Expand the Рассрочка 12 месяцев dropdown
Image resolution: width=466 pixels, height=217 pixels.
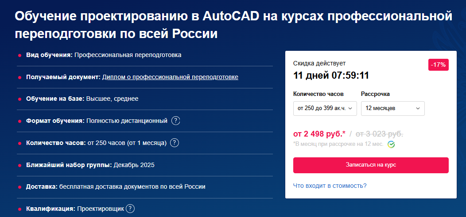(392, 108)
